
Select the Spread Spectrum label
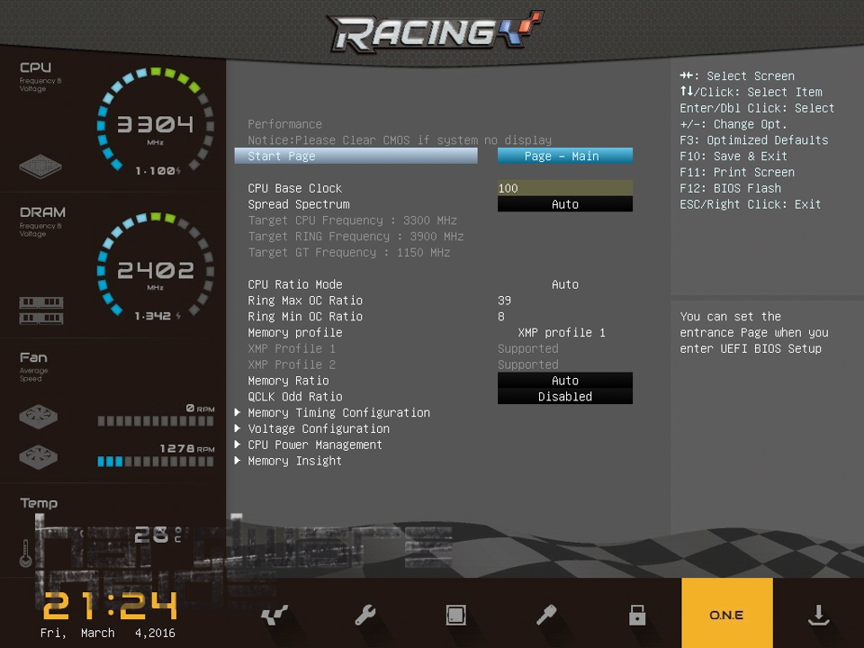[299, 204]
